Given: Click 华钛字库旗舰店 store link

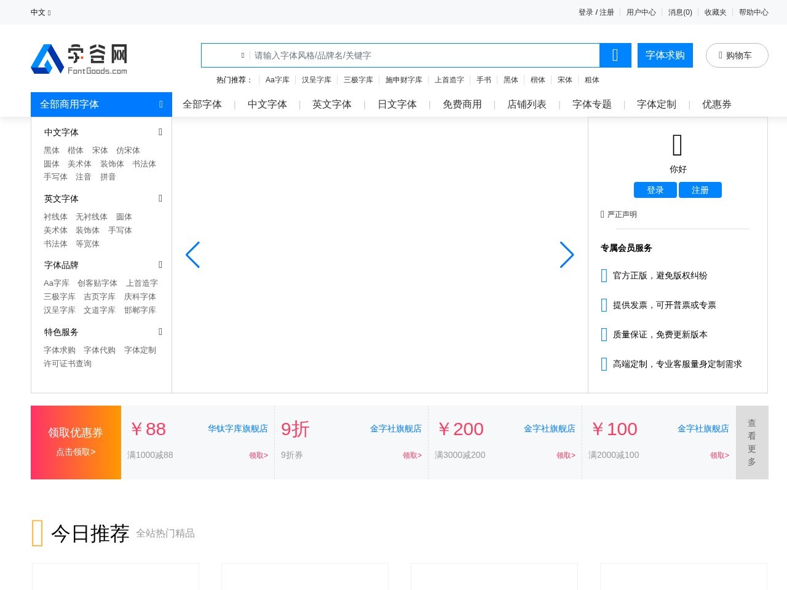Looking at the screenshot, I should [x=238, y=428].
